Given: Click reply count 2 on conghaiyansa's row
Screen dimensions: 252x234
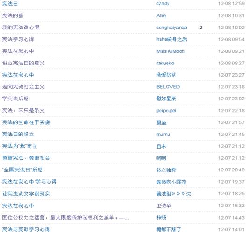Looking at the screenshot, I should [x=201, y=28].
